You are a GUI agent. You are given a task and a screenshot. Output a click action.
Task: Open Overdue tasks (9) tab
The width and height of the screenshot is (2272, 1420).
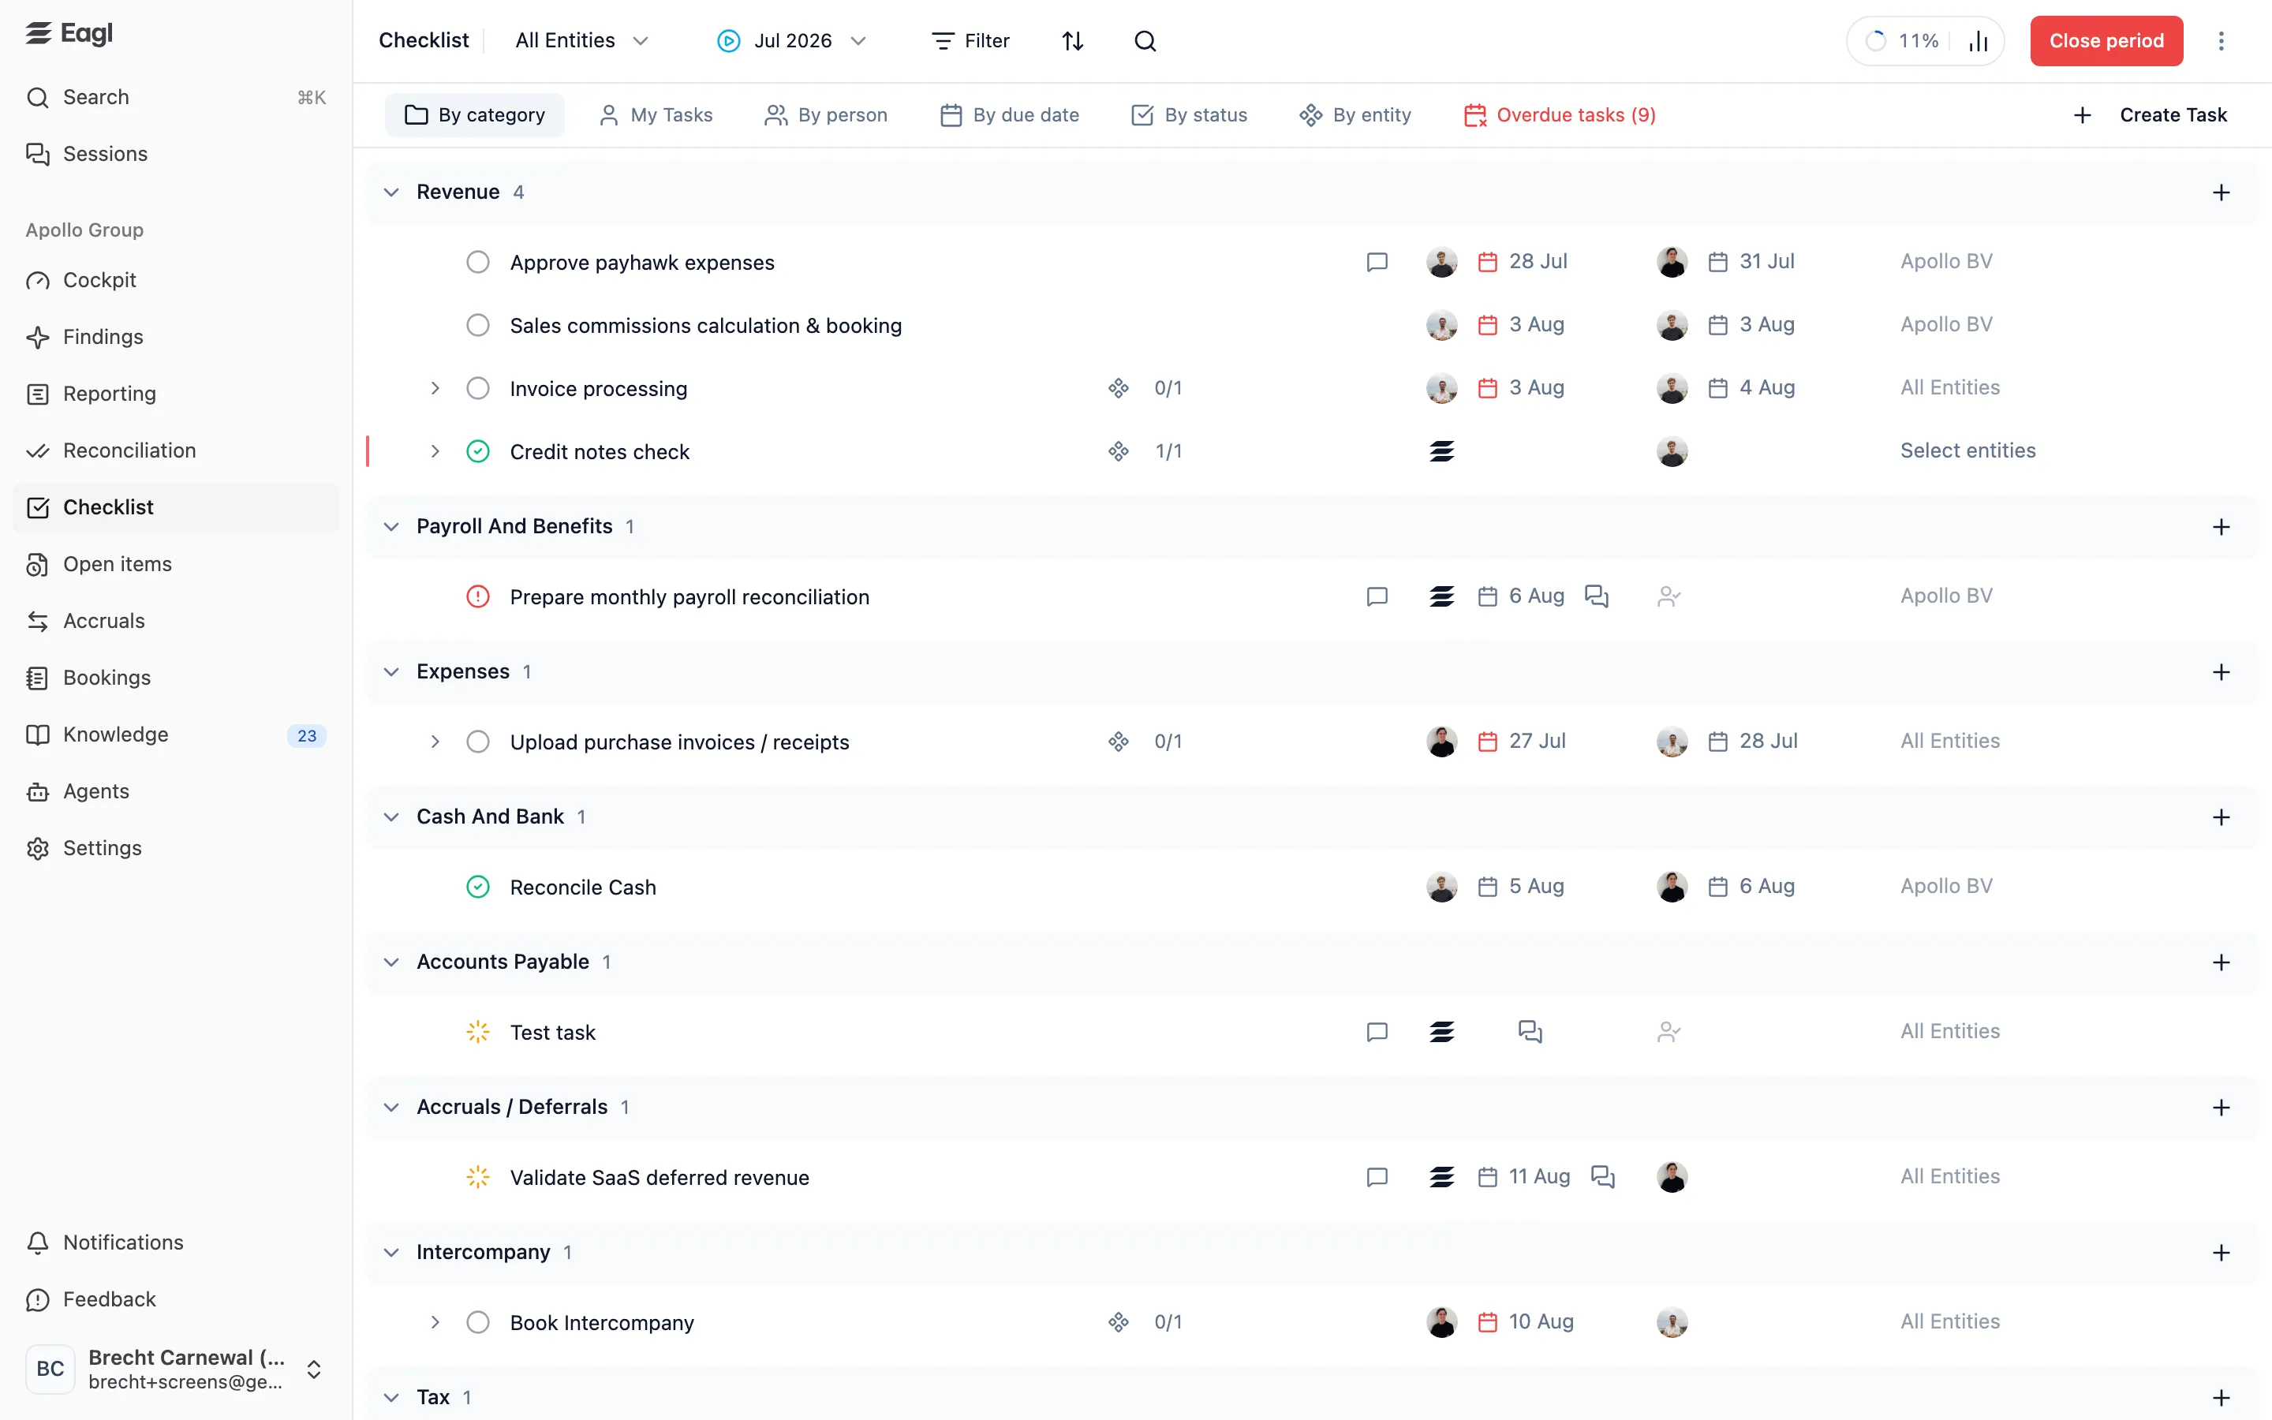click(x=1560, y=115)
